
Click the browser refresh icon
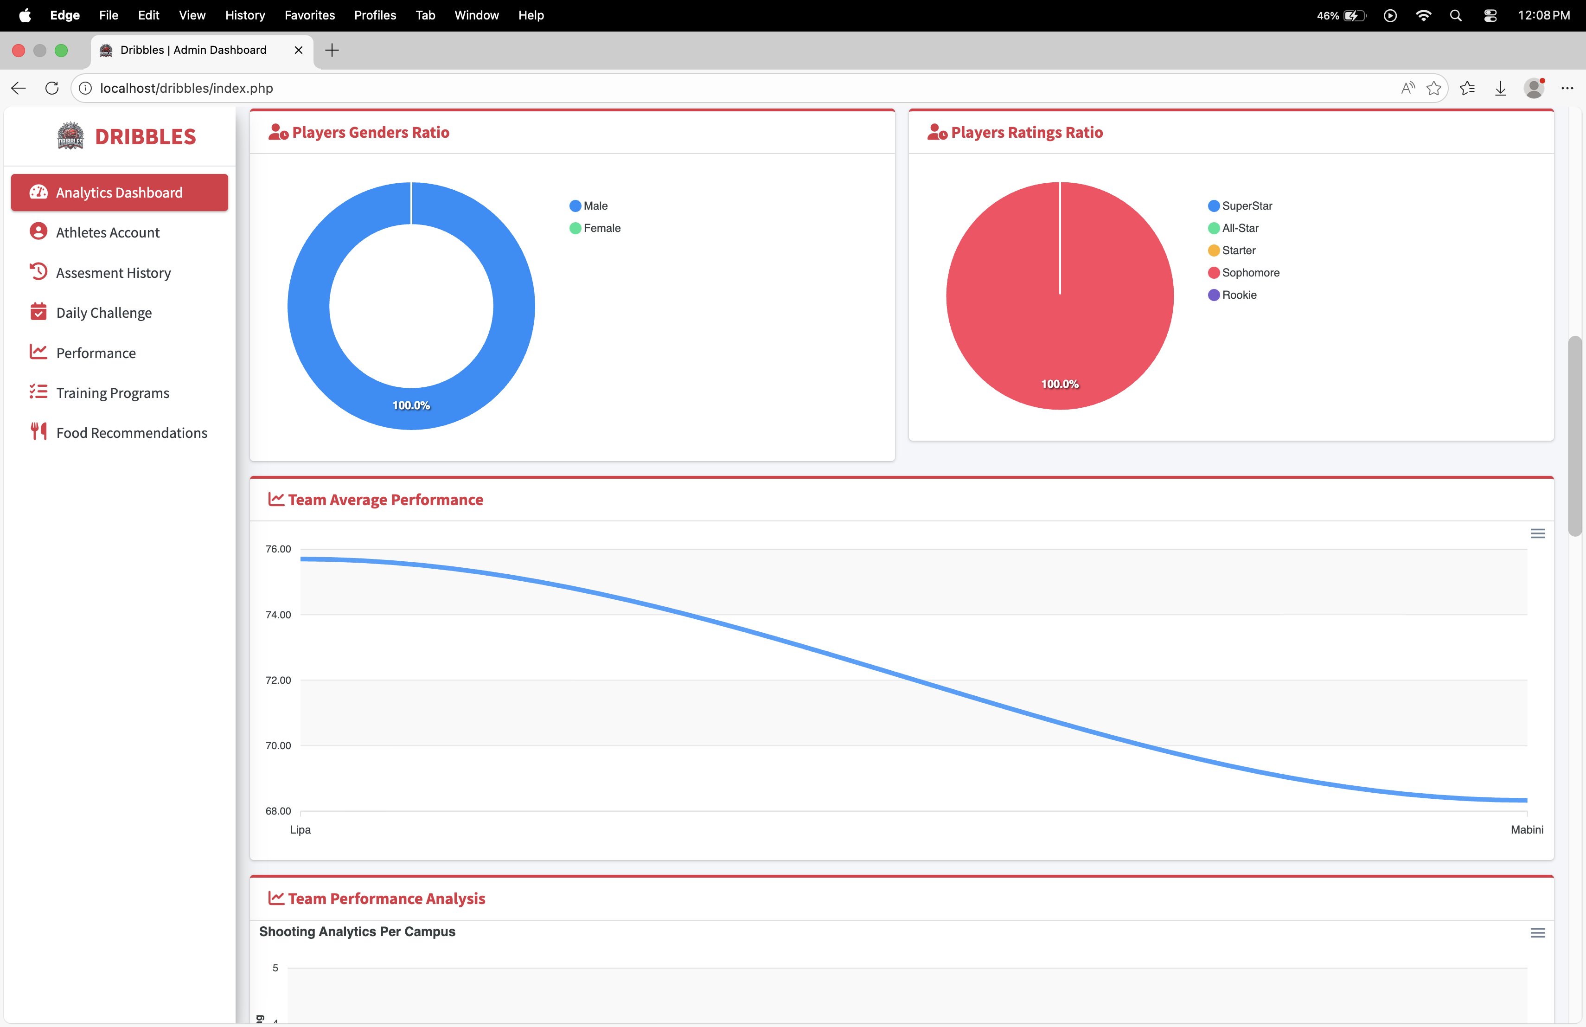click(52, 88)
